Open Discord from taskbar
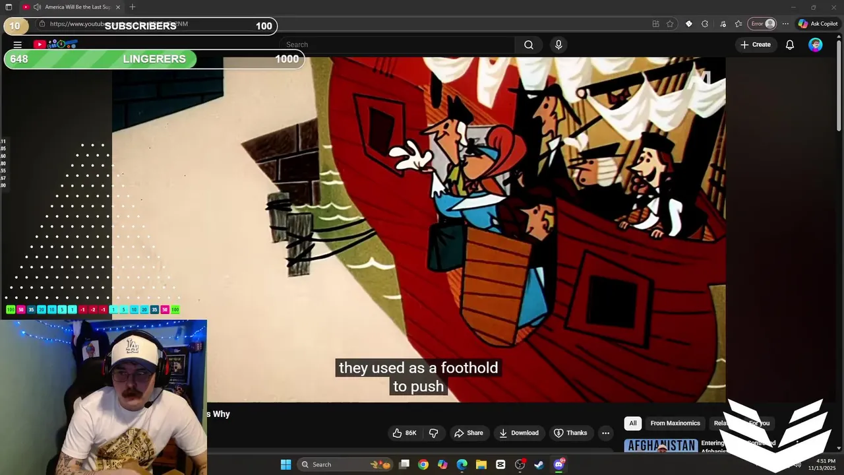This screenshot has height=475, width=844. [559, 464]
